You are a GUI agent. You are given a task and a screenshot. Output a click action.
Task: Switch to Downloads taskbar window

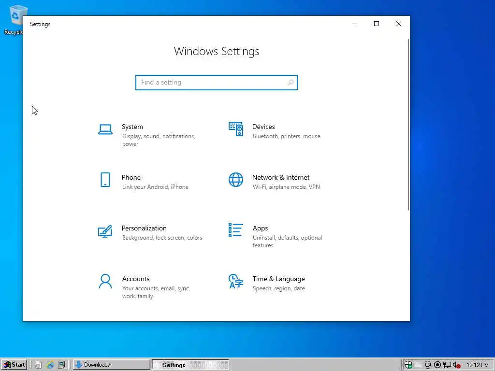(112, 365)
